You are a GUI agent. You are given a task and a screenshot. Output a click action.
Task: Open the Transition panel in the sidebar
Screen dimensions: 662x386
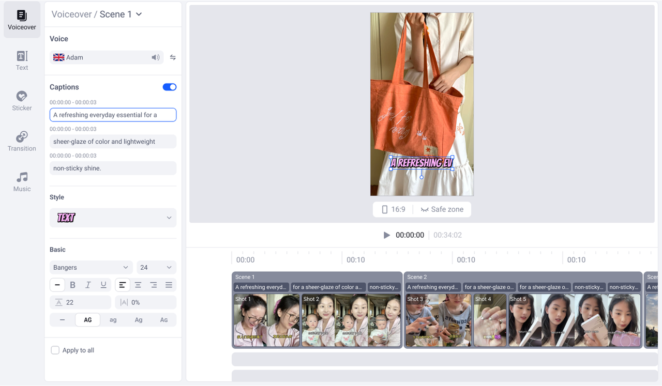tap(22, 140)
